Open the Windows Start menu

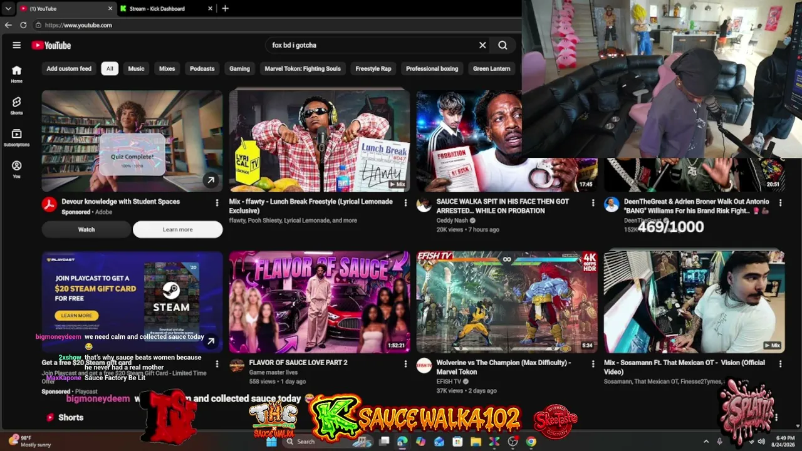[271, 442]
